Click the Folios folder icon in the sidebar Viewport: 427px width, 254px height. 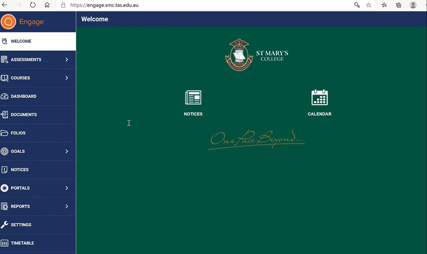(x=5, y=133)
